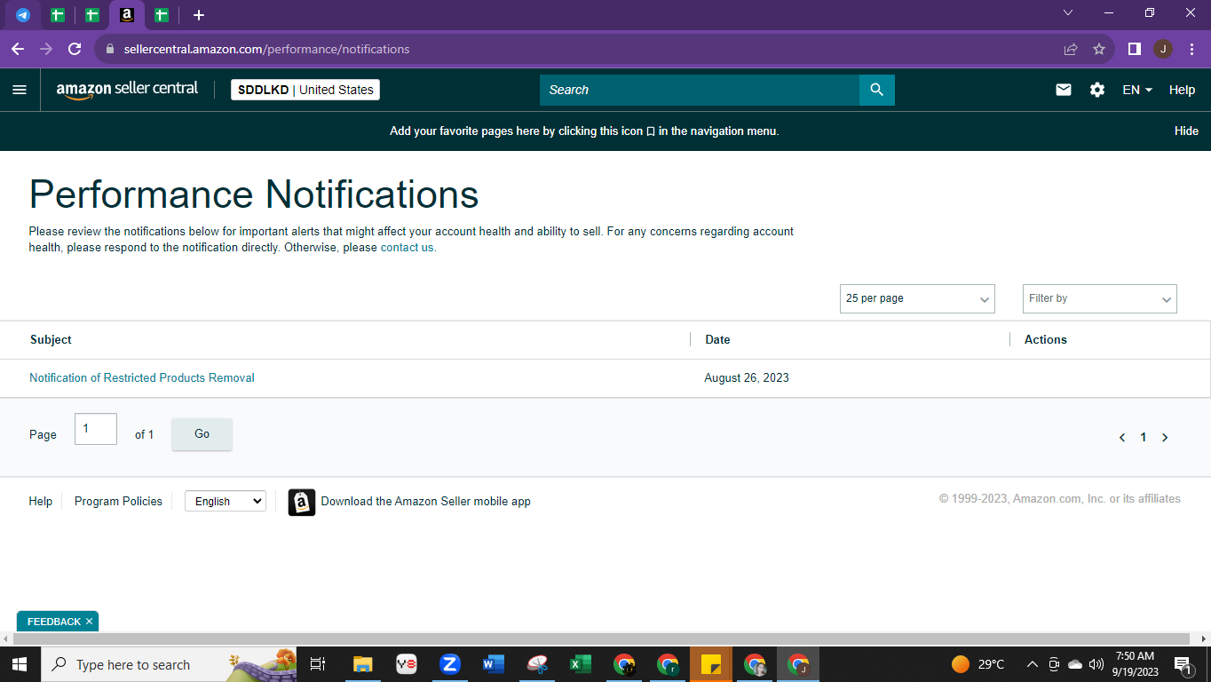Open the SDDLKD United States account switcher
1211x682 pixels.
point(305,90)
